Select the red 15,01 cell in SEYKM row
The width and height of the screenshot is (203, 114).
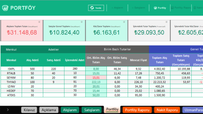click(x=96, y=78)
